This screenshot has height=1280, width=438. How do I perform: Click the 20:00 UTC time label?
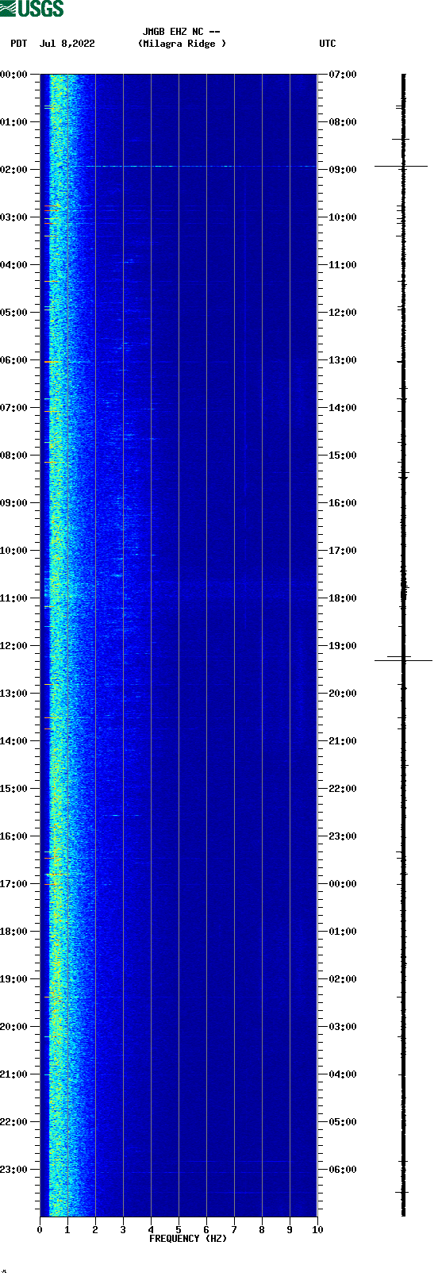343,694
